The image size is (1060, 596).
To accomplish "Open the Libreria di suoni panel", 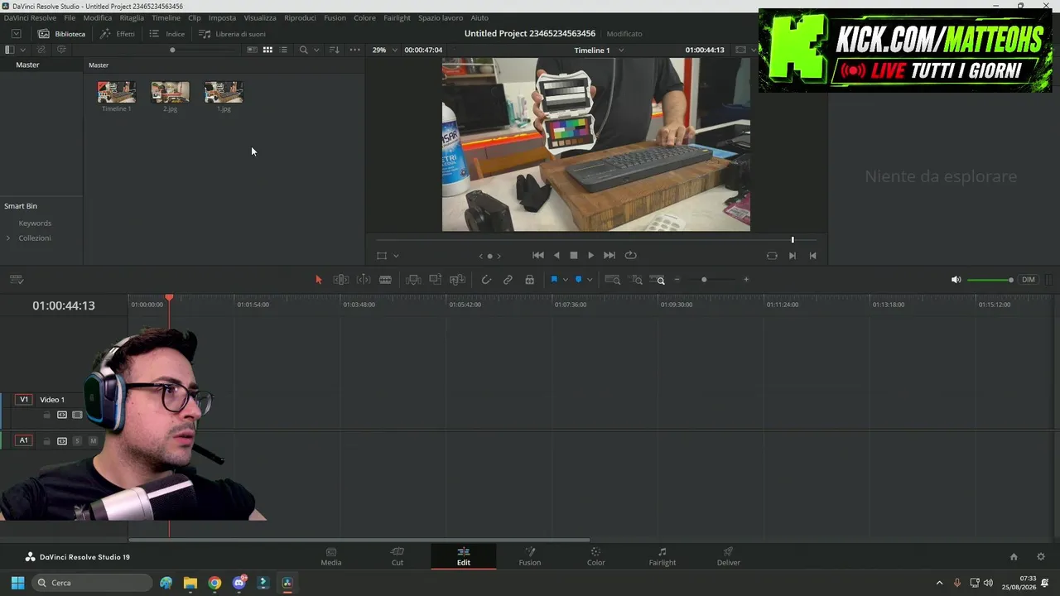I will pos(232,34).
